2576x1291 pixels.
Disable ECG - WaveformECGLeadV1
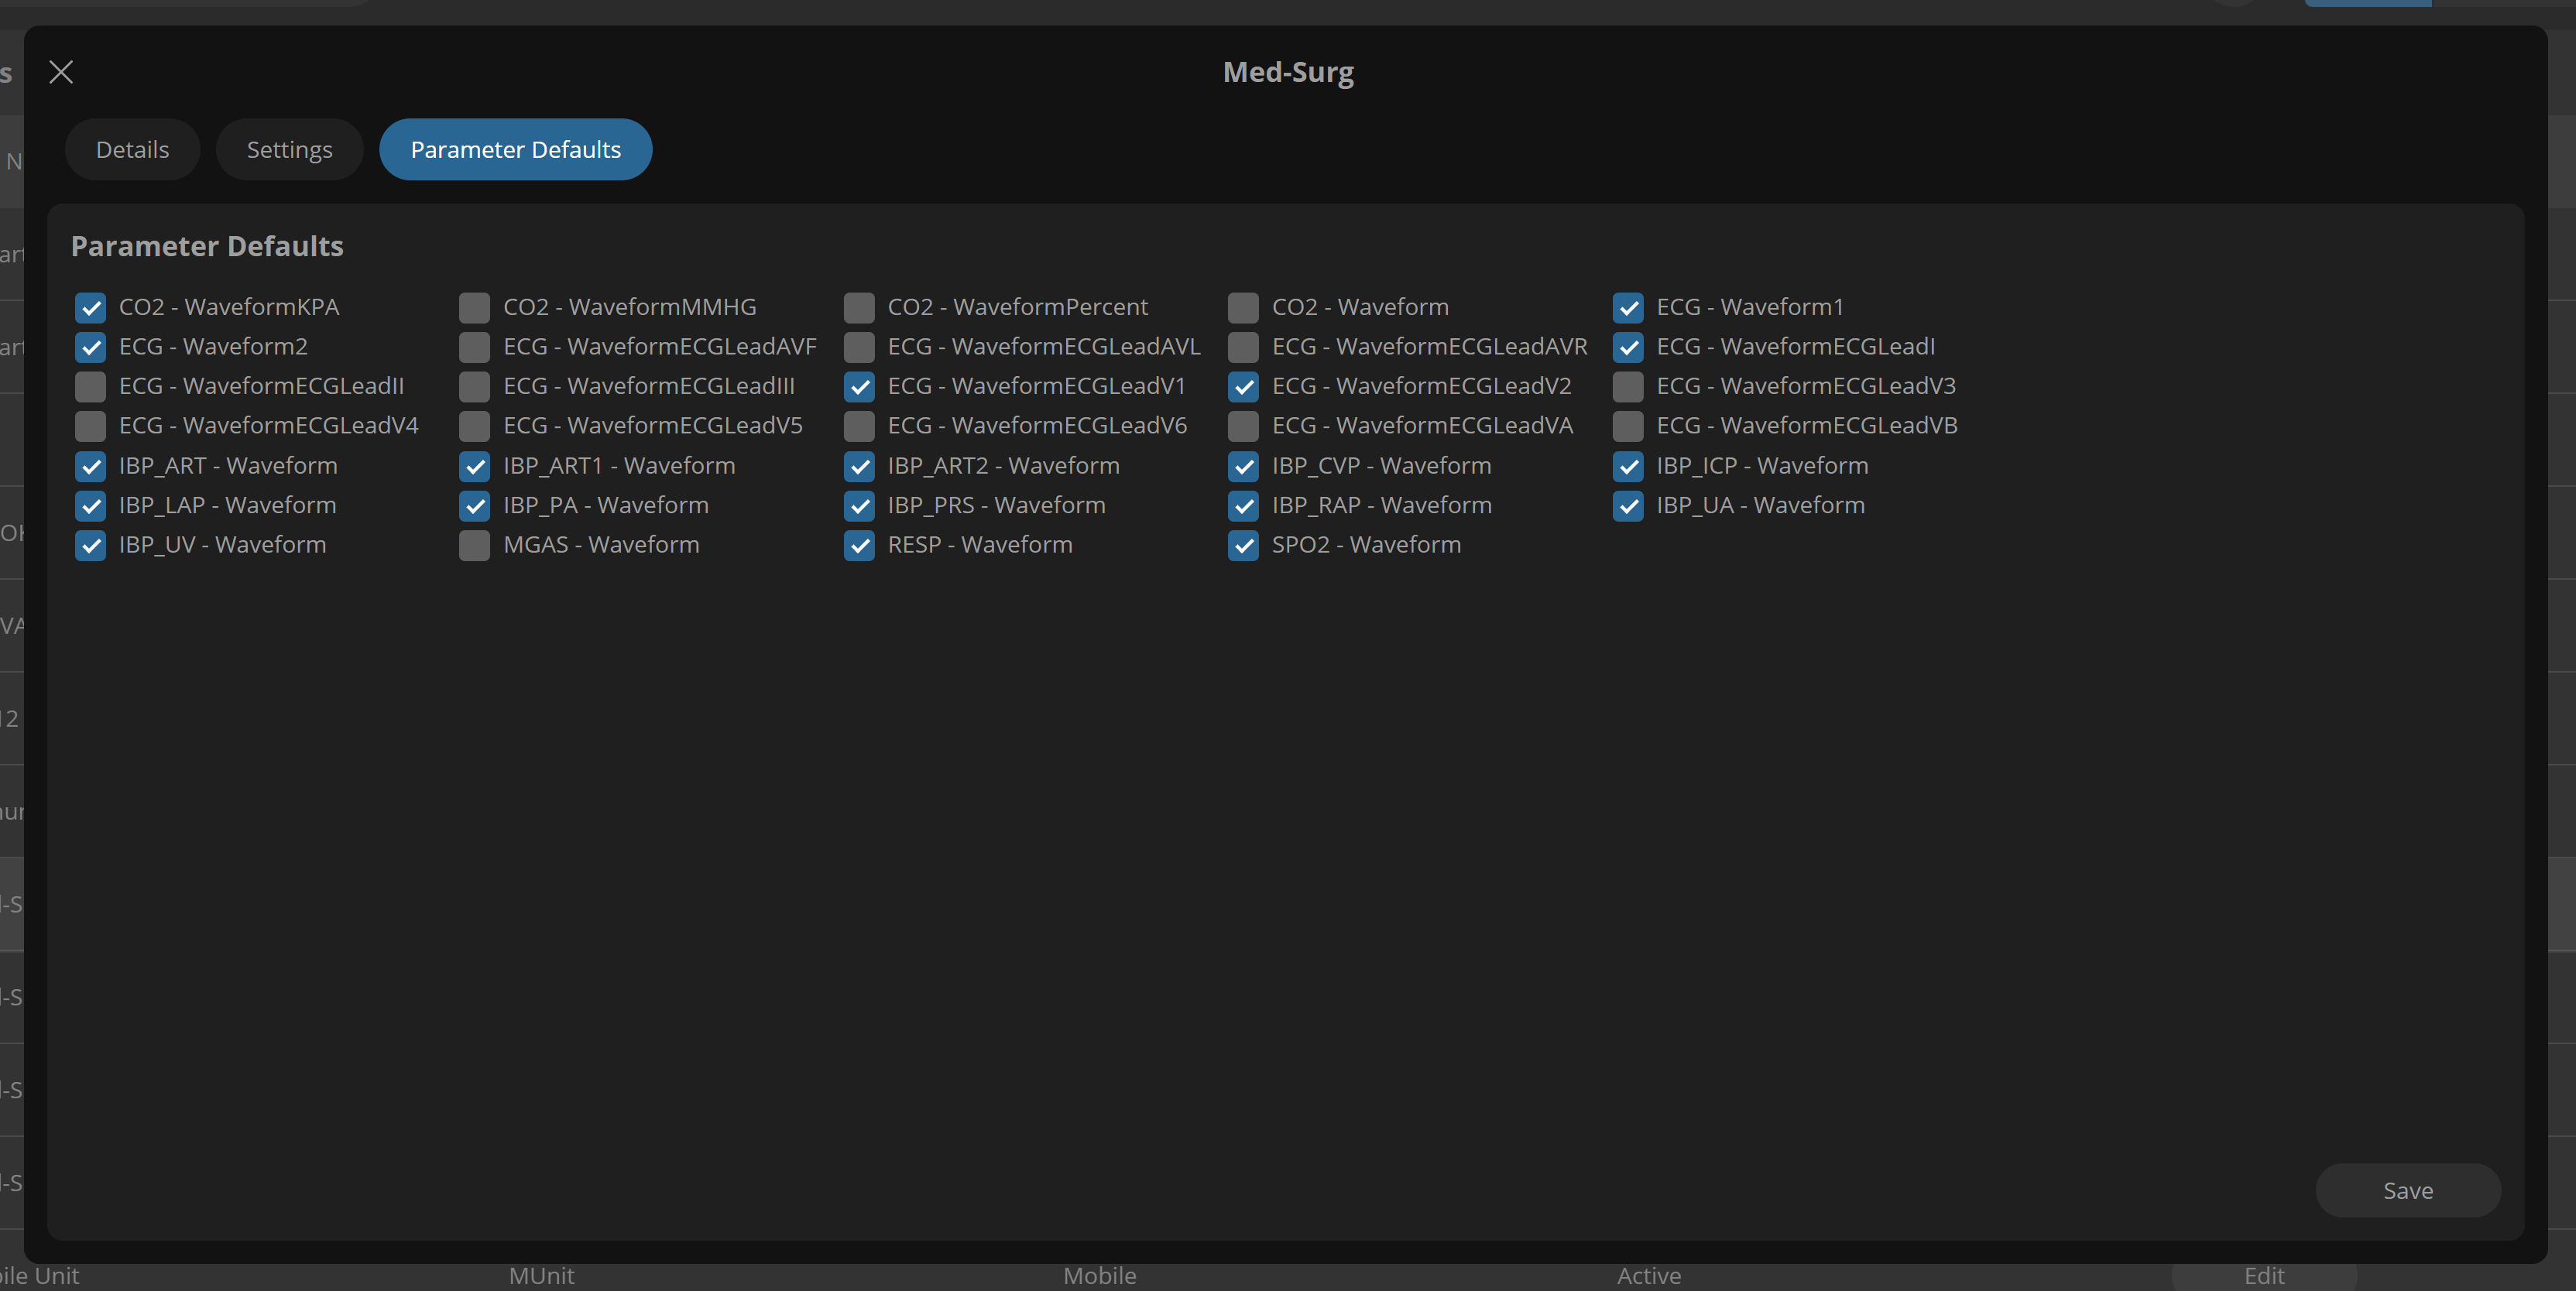point(859,386)
